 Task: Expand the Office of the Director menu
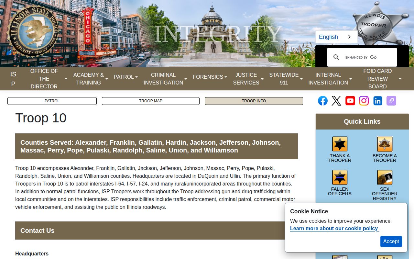49,79
